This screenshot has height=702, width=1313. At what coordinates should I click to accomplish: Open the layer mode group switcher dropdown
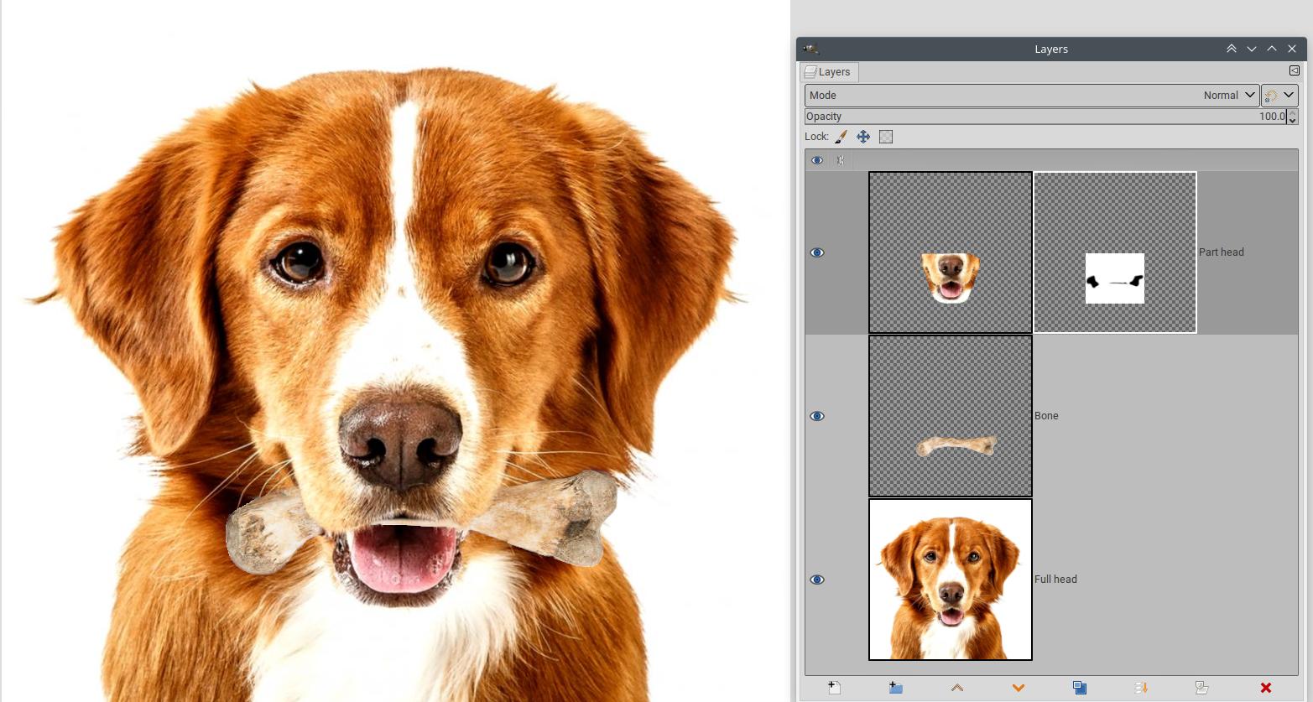coord(1280,96)
